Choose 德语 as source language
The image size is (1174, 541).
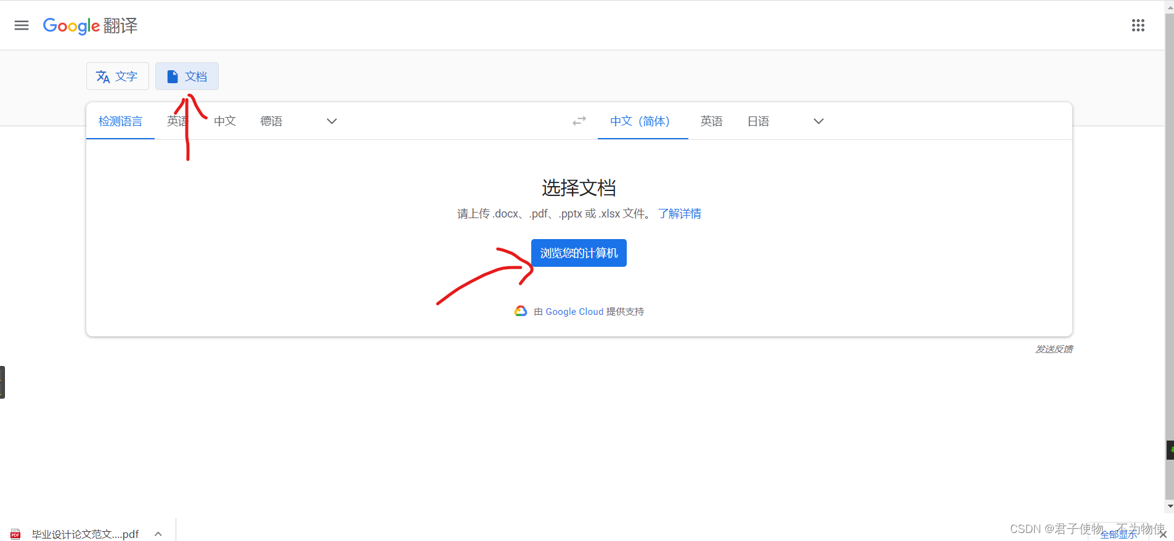coord(271,121)
